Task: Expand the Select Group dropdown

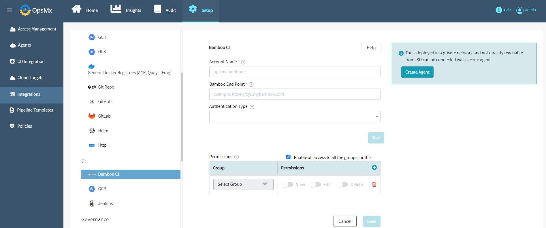Action: [243, 185]
